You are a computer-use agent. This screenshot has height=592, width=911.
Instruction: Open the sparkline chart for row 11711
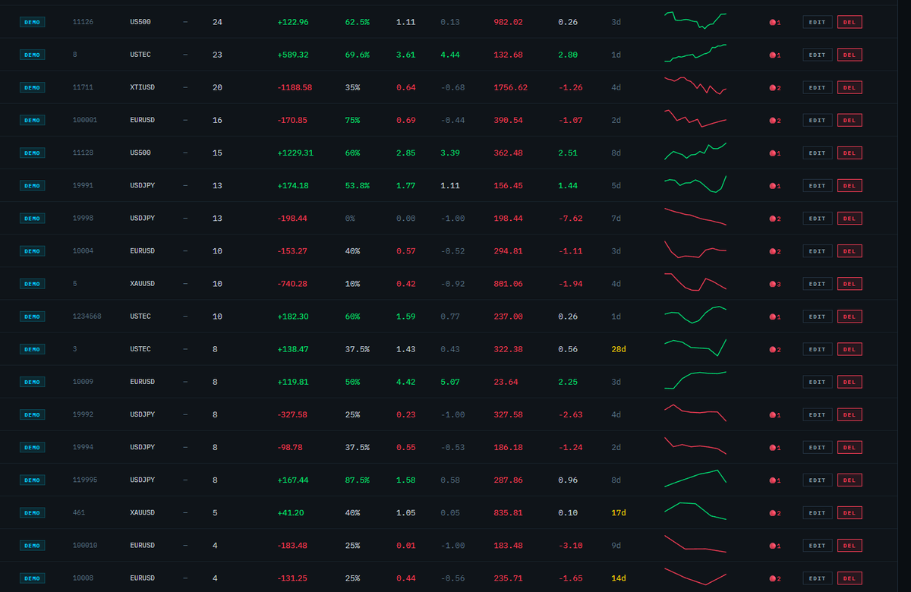pyautogui.click(x=695, y=86)
